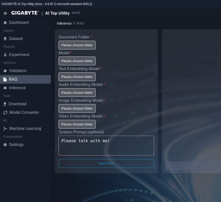Click the Inference breadcrumb link

[x=64, y=23]
